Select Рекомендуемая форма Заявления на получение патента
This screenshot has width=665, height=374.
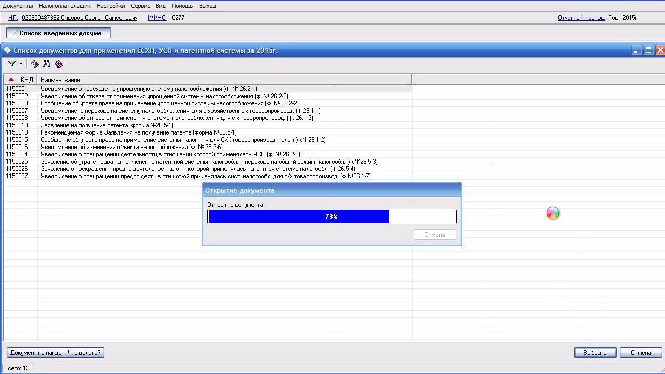[208, 132]
